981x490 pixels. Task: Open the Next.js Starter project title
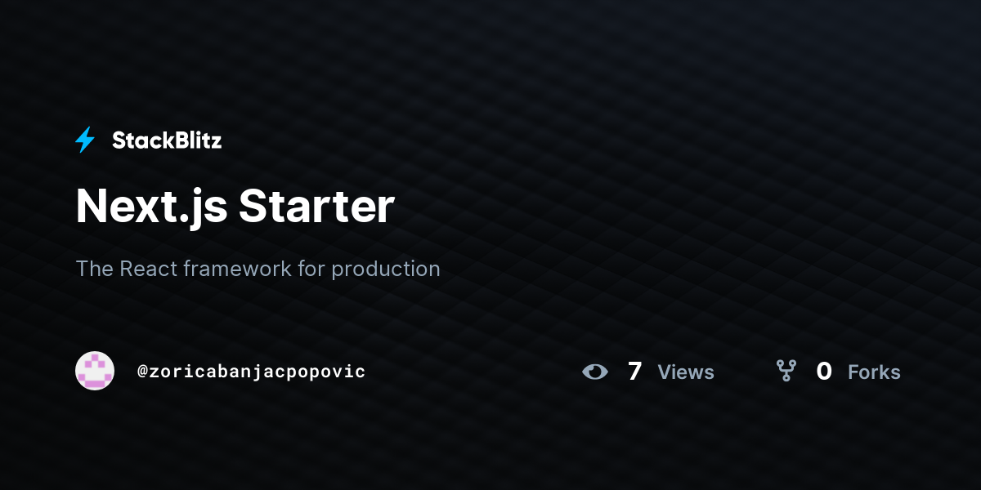coord(235,206)
